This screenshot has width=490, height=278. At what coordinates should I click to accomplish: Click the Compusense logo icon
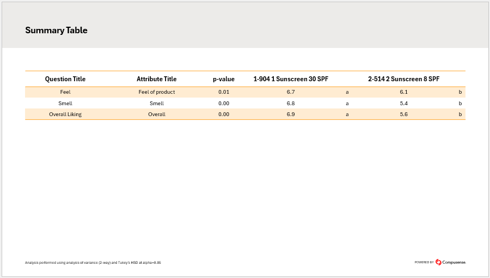(x=438, y=262)
